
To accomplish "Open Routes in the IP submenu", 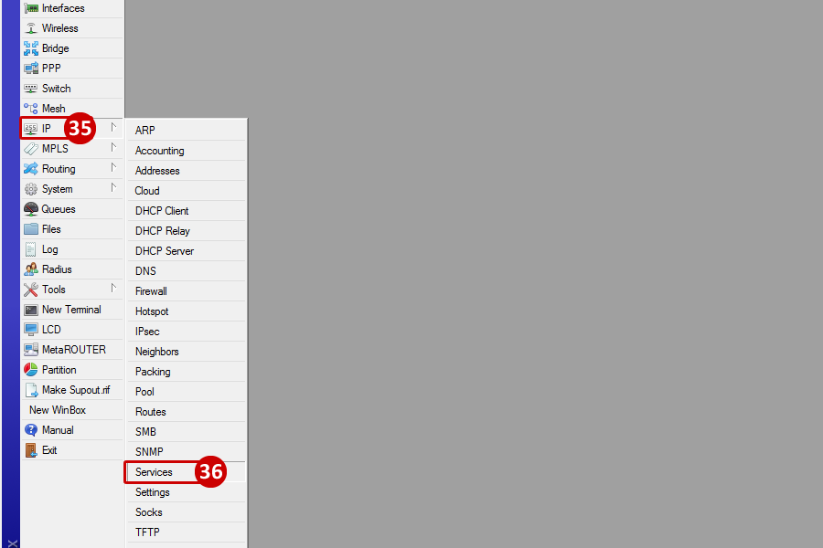I will (187, 412).
